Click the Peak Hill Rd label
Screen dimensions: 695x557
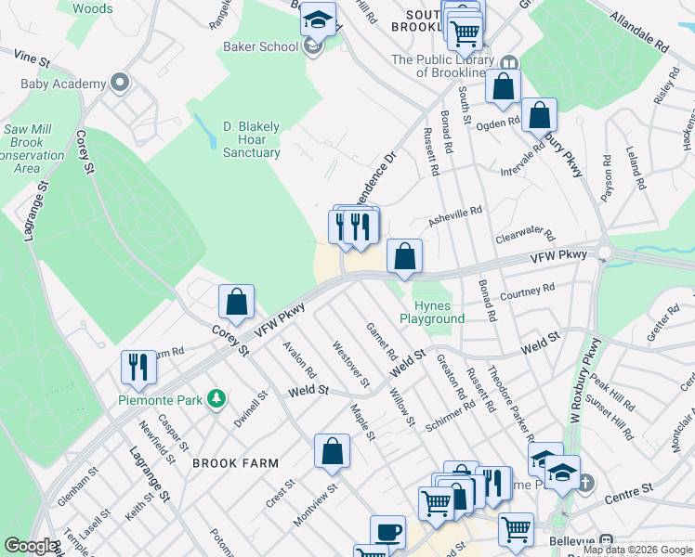click(x=612, y=393)
